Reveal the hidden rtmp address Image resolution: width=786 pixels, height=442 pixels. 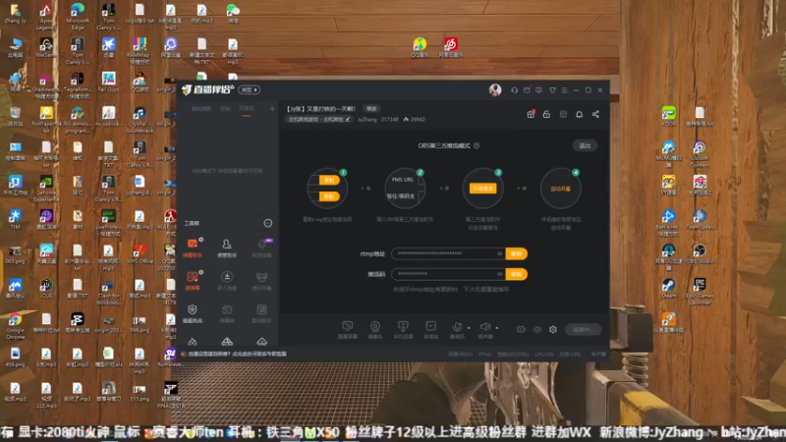click(499, 253)
